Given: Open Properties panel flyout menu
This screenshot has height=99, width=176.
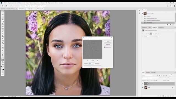Looking at the screenshot, I should (175, 28).
